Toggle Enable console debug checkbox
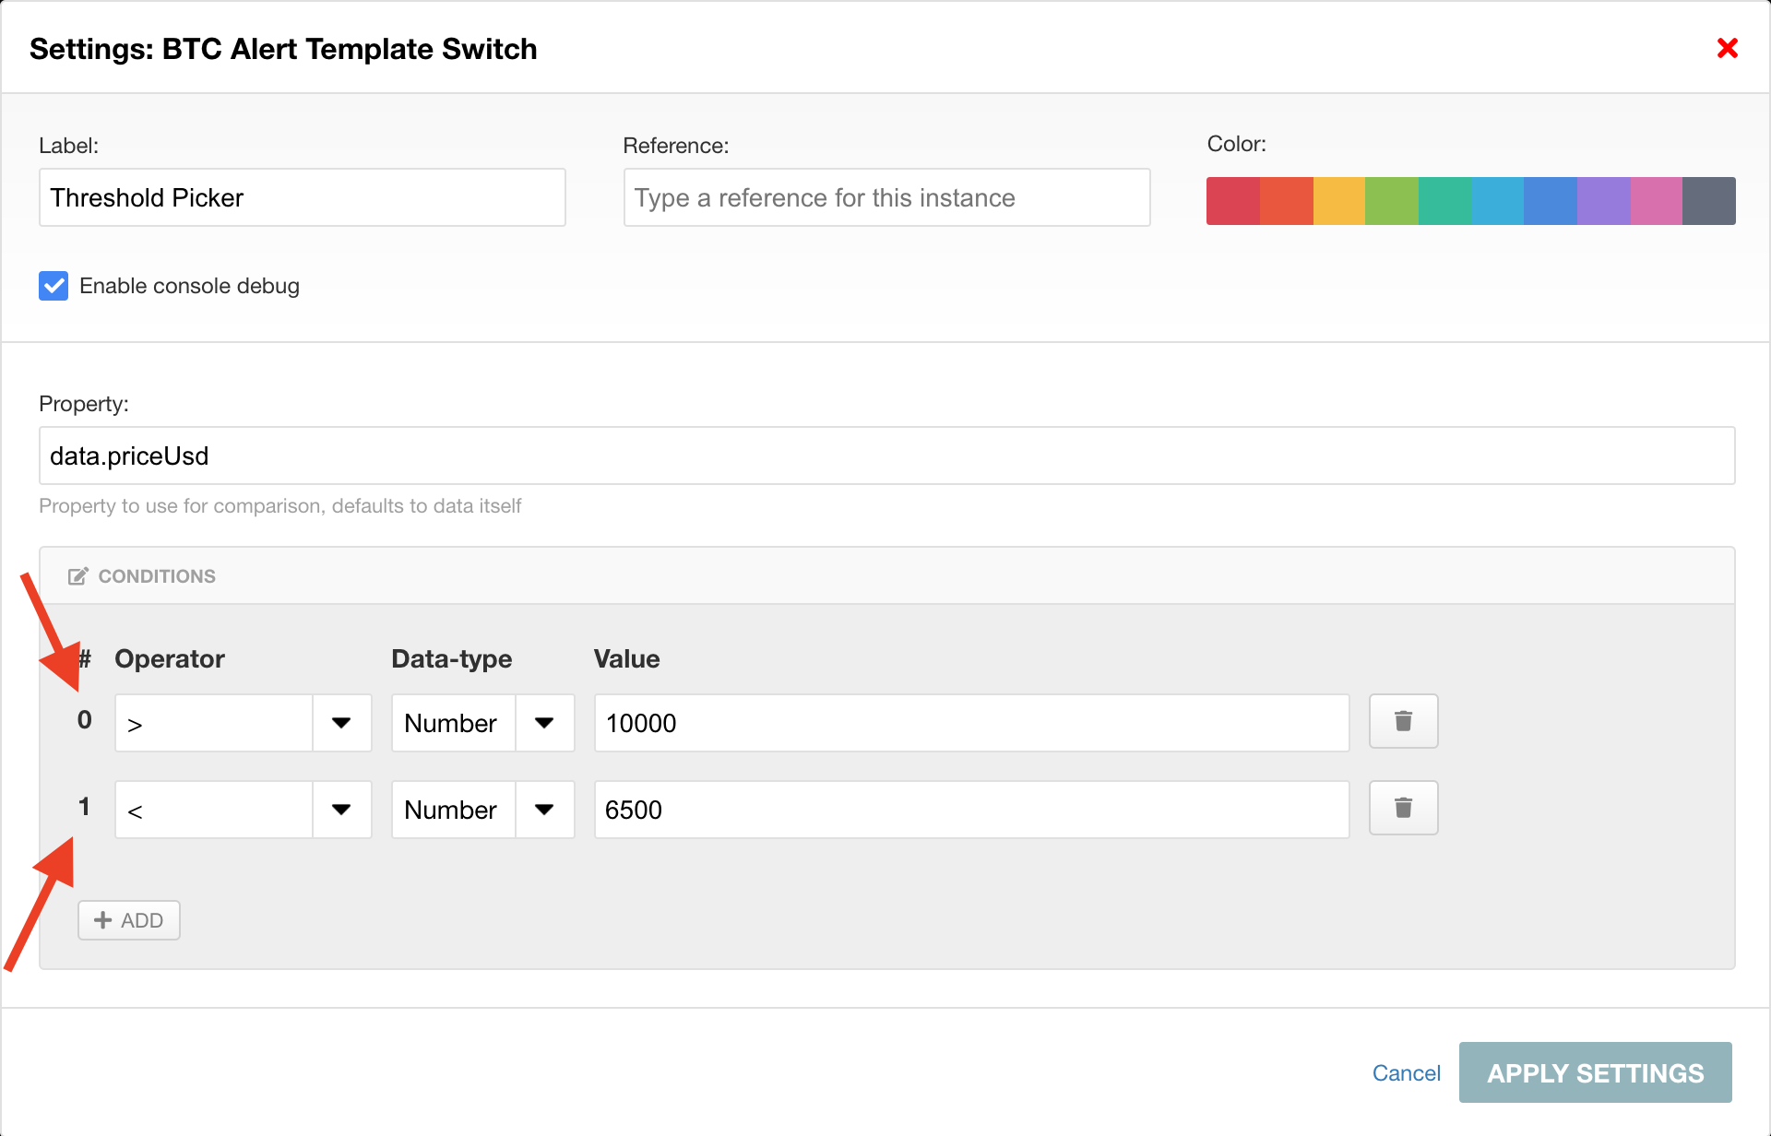The width and height of the screenshot is (1771, 1136). pyautogui.click(x=53, y=286)
